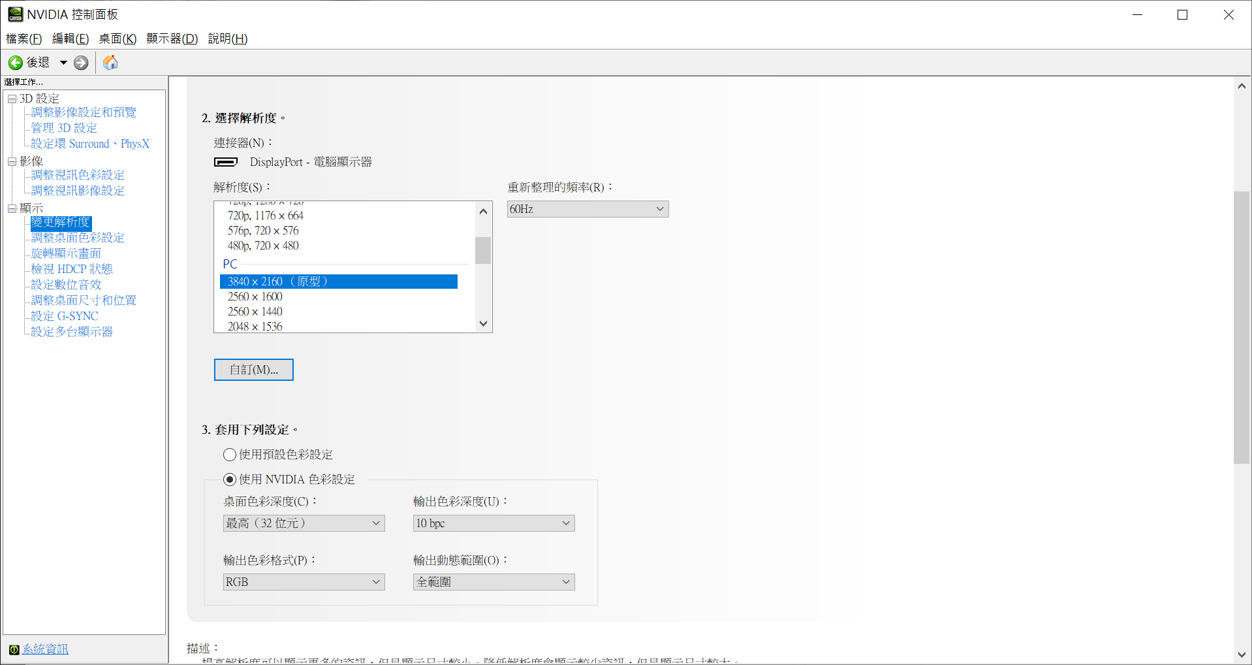Click main panel vertical scrollbar thumb
The image size is (1252, 665).
(1242, 327)
